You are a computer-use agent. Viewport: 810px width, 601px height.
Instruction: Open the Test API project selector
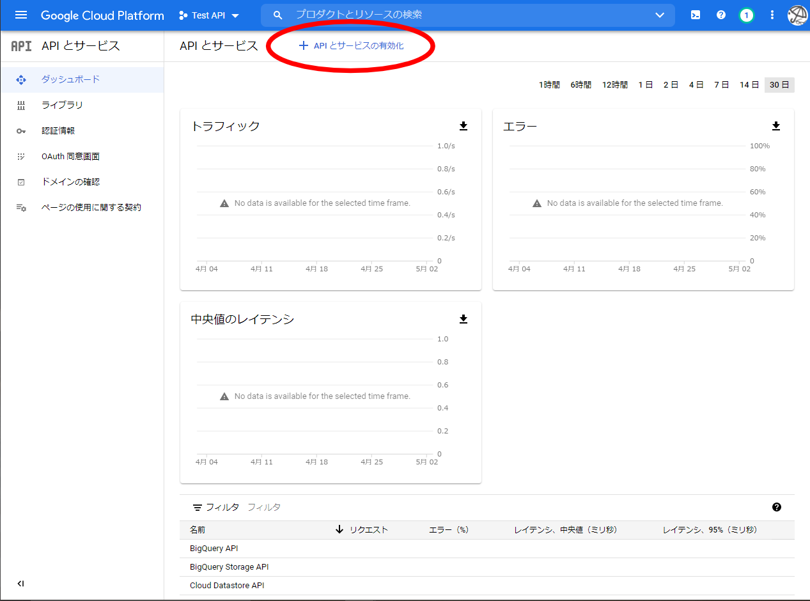[209, 15]
